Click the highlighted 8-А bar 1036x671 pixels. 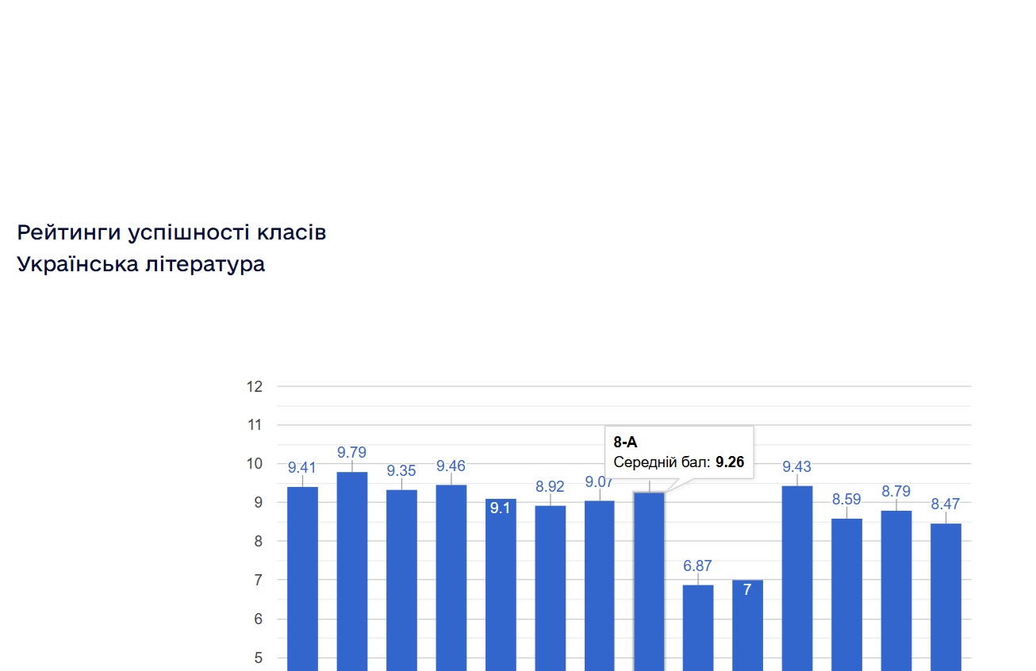pyautogui.click(x=649, y=581)
